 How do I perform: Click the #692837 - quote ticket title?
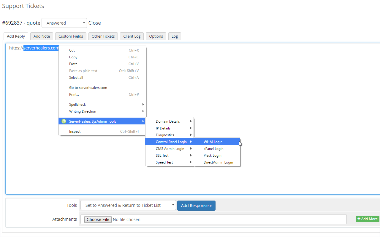[21, 23]
